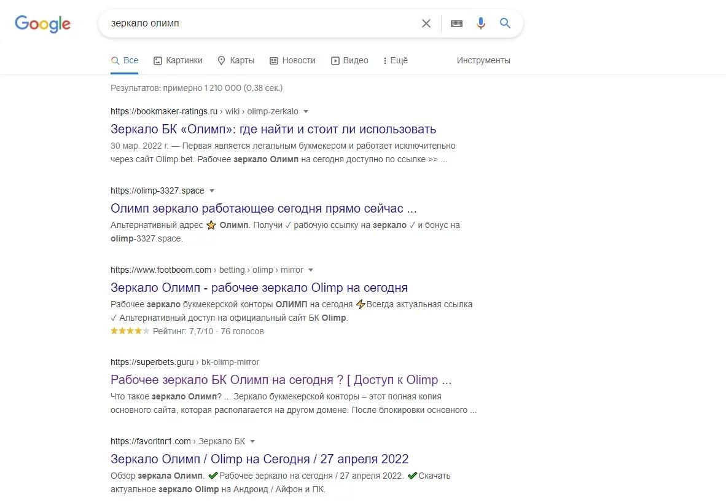Open result 'Рабочее зеркало БК Олимп на сегодня ?'
The image size is (726, 502).
click(x=281, y=380)
